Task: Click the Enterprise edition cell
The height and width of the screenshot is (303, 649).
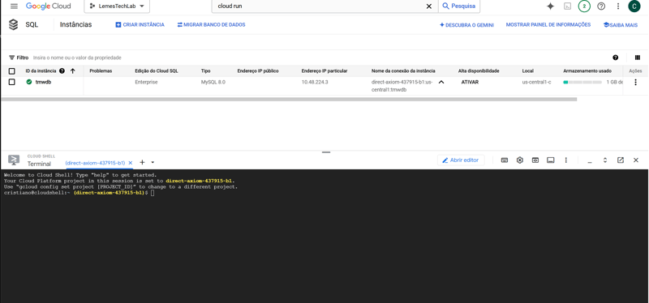Action: tap(146, 83)
